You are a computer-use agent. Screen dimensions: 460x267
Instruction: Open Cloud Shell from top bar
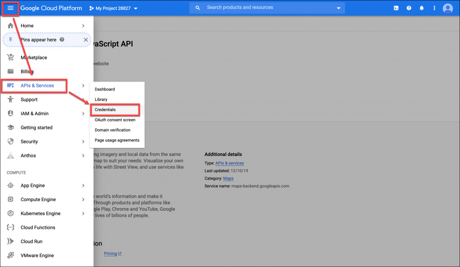tap(396, 8)
